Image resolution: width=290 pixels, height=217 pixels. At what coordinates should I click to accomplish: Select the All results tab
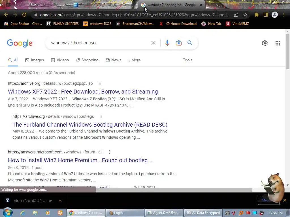click(x=13, y=60)
